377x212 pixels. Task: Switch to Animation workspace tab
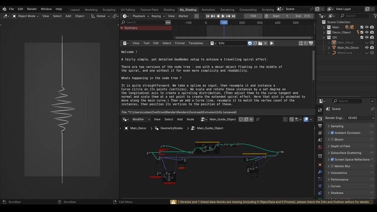point(208,10)
